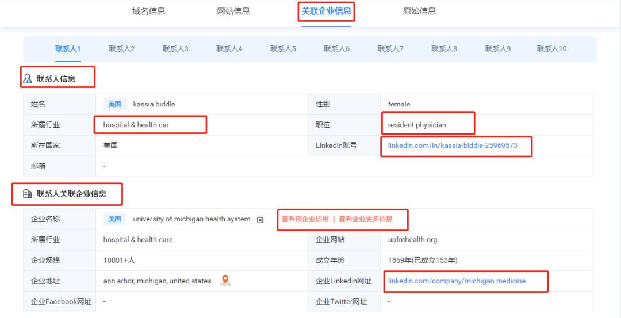The height and width of the screenshot is (318, 621).
Task: Click the 查看企业更多信息 link
Action: (366, 219)
